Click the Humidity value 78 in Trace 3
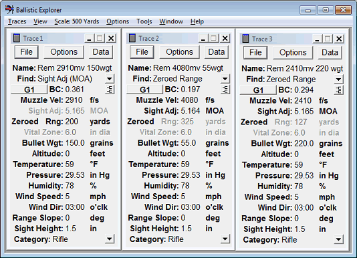Screen dimensions: 357x258 (x=299, y=186)
